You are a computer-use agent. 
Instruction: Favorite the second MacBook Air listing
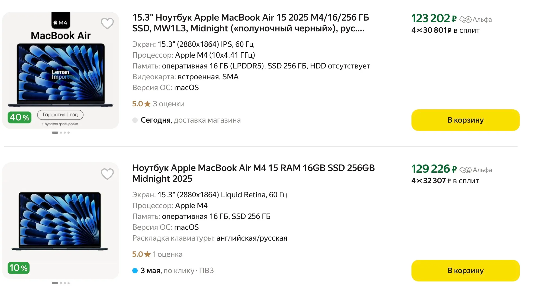[107, 174]
